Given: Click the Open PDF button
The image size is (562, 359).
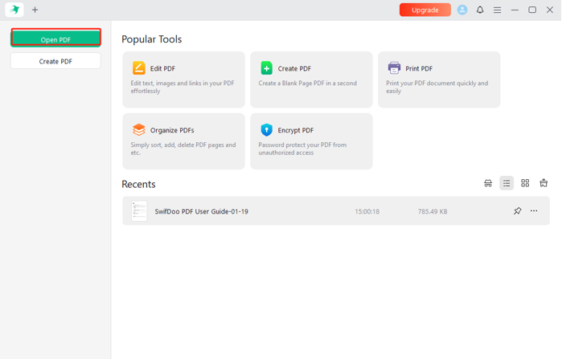Looking at the screenshot, I should [55, 39].
